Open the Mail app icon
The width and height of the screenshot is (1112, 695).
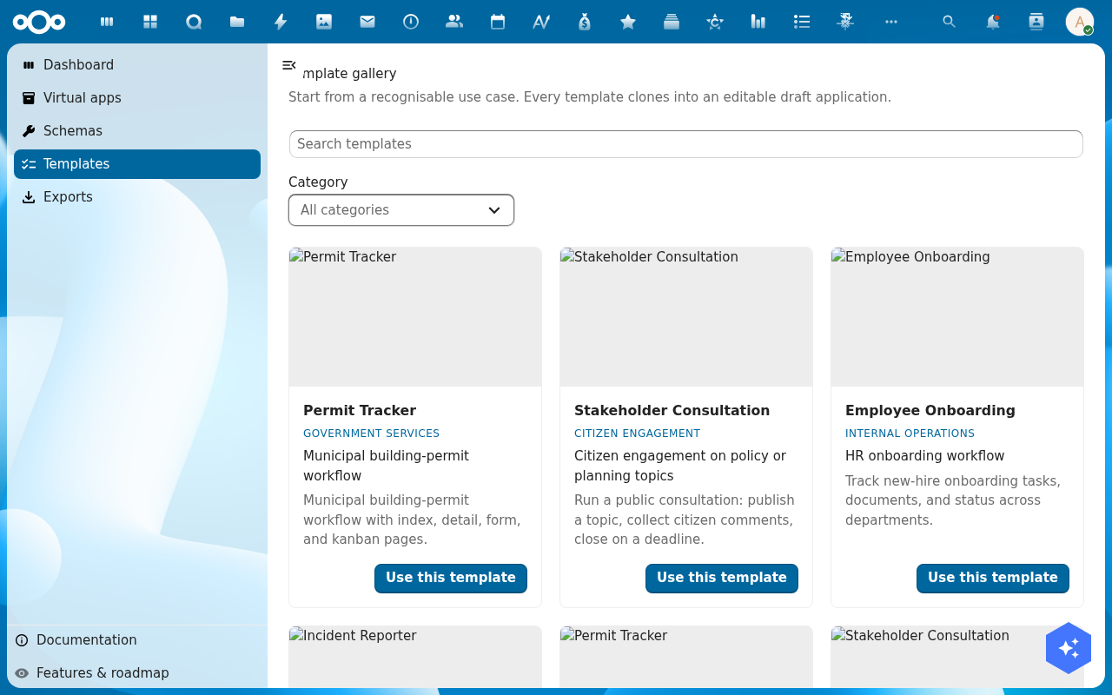(x=367, y=22)
